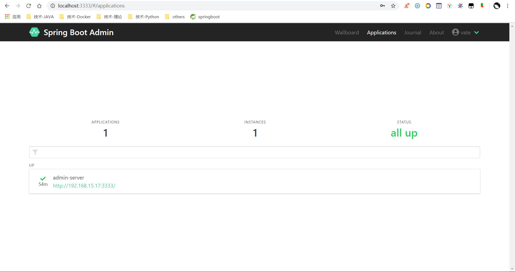The width and height of the screenshot is (515, 272).
Task: Open the 技术-Docker bookmark folder
Action: (x=75, y=17)
